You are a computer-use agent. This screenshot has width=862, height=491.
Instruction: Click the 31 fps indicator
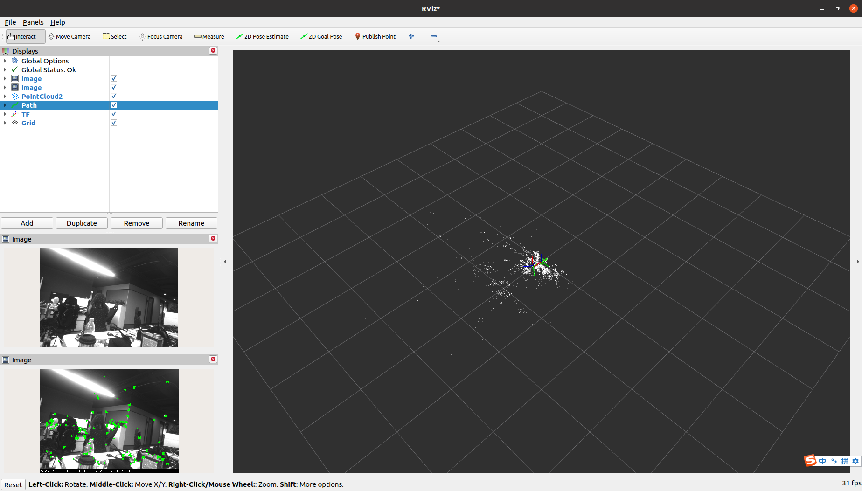[851, 483]
